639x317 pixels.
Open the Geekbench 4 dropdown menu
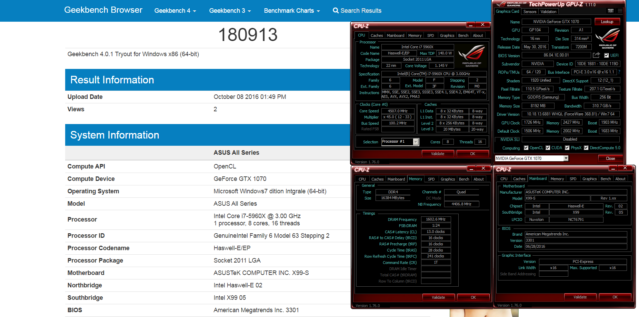coord(175,11)
